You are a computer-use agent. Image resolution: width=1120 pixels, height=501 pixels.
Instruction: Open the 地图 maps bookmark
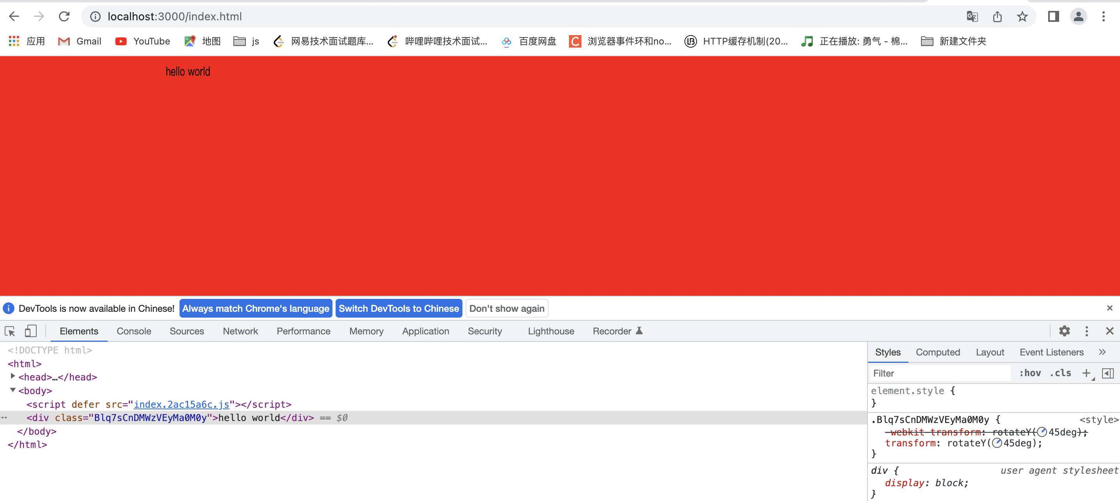pyautogui.click(x=203, y=41)
